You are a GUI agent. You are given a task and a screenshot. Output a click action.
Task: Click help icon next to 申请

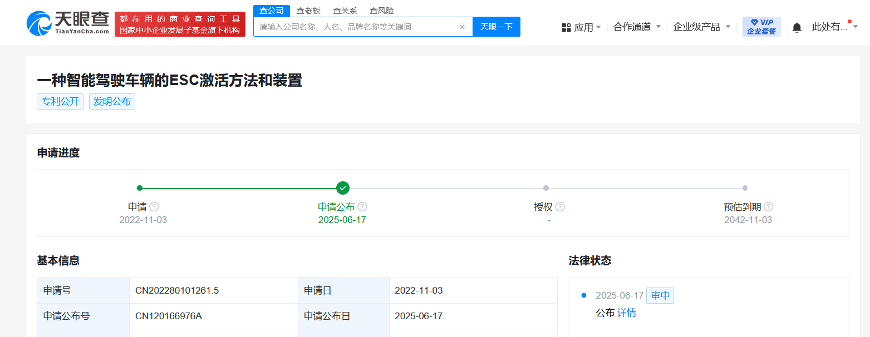(154, 207)
